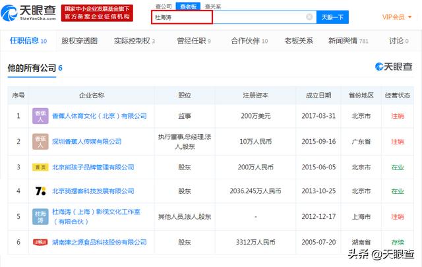The image size is (422, 267).
Task: Open the 任职信息 tab
Action: tap(28, 41)
